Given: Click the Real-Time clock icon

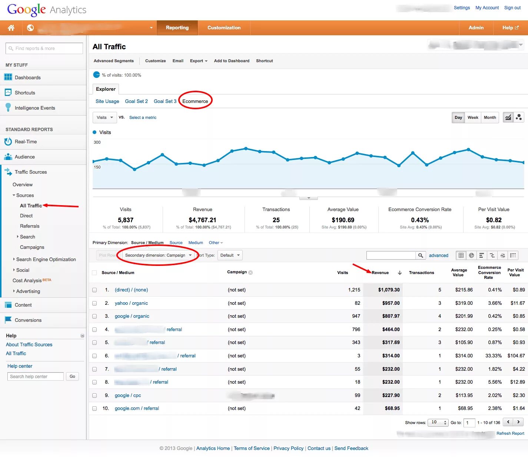Looking at the screenshot, I should 8,141.
